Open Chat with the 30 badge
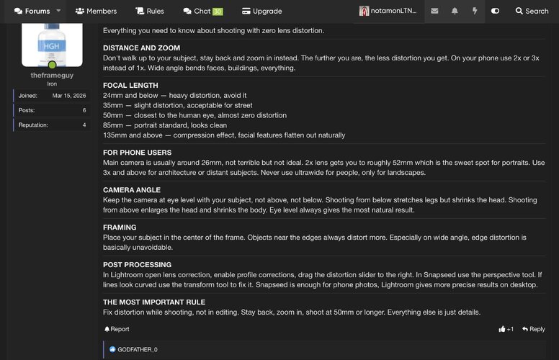Viewport: 559px width, 360px height. (x=203, y=11)
